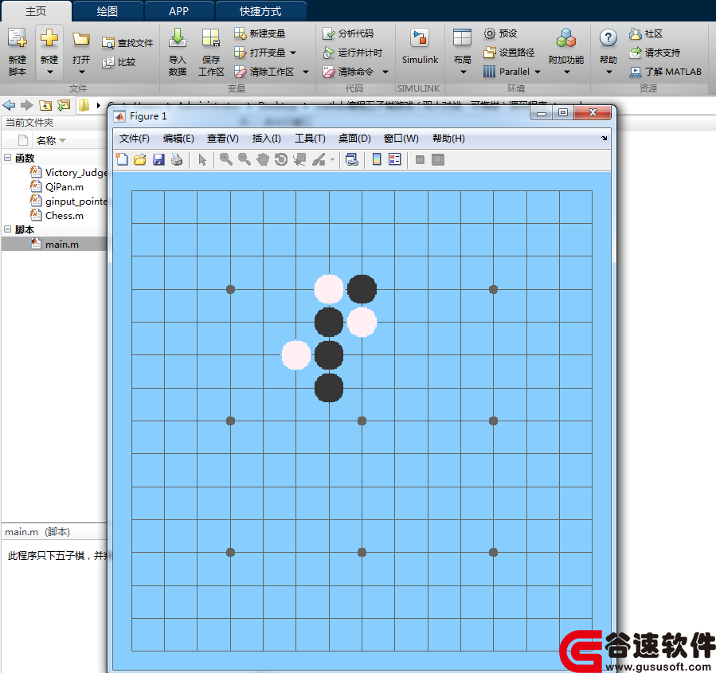Click the Figure menu dock arrow
Viewport: 716px width, 673px height.
[x=604, y=138]
